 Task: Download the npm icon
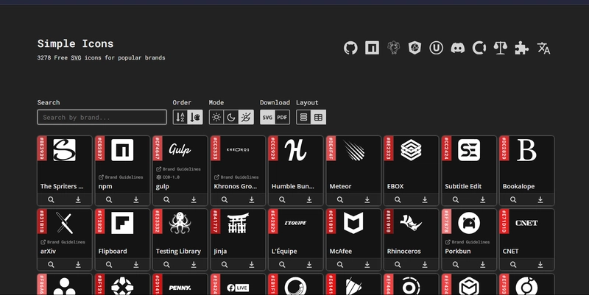click(136, 199)
